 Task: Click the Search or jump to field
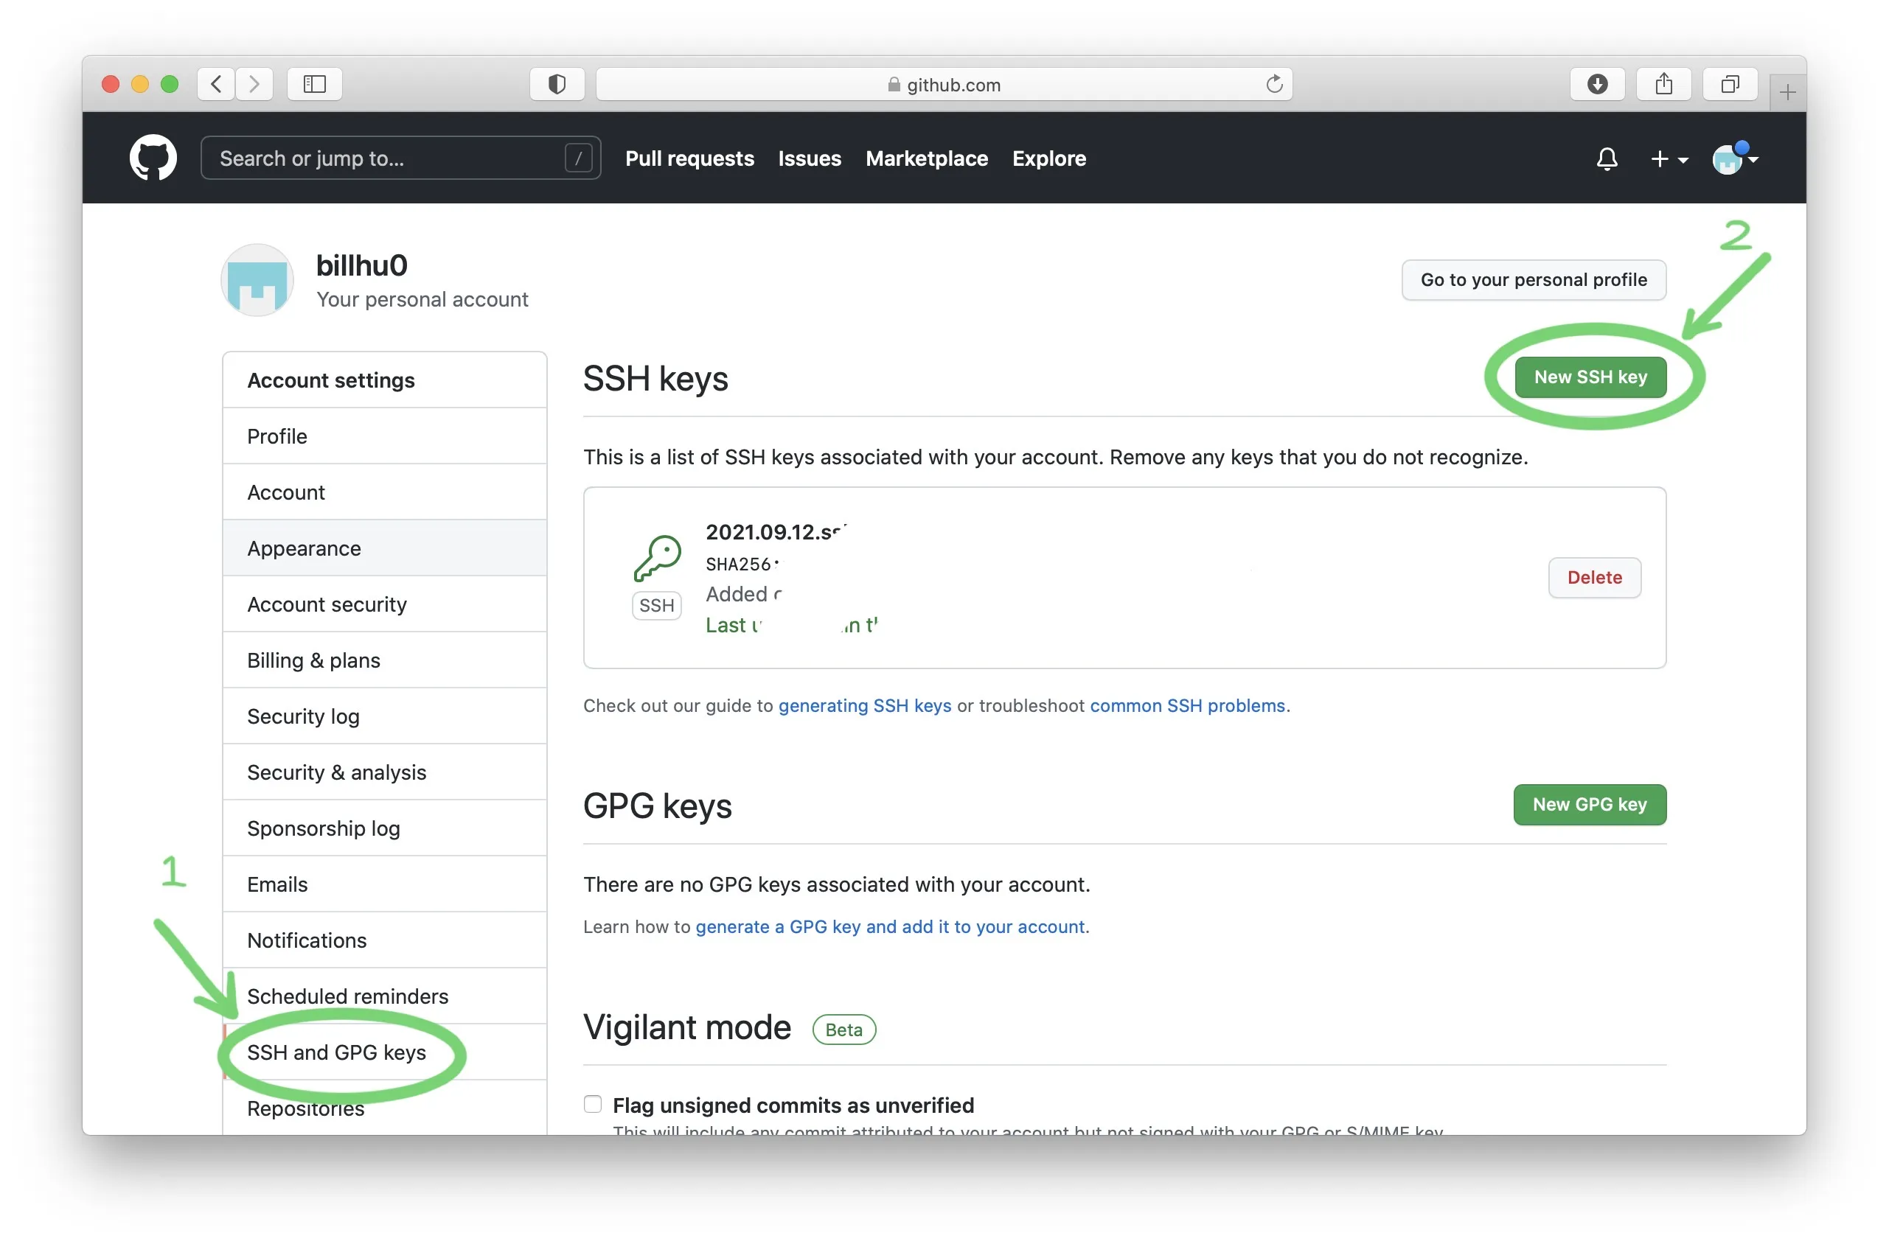389,158
